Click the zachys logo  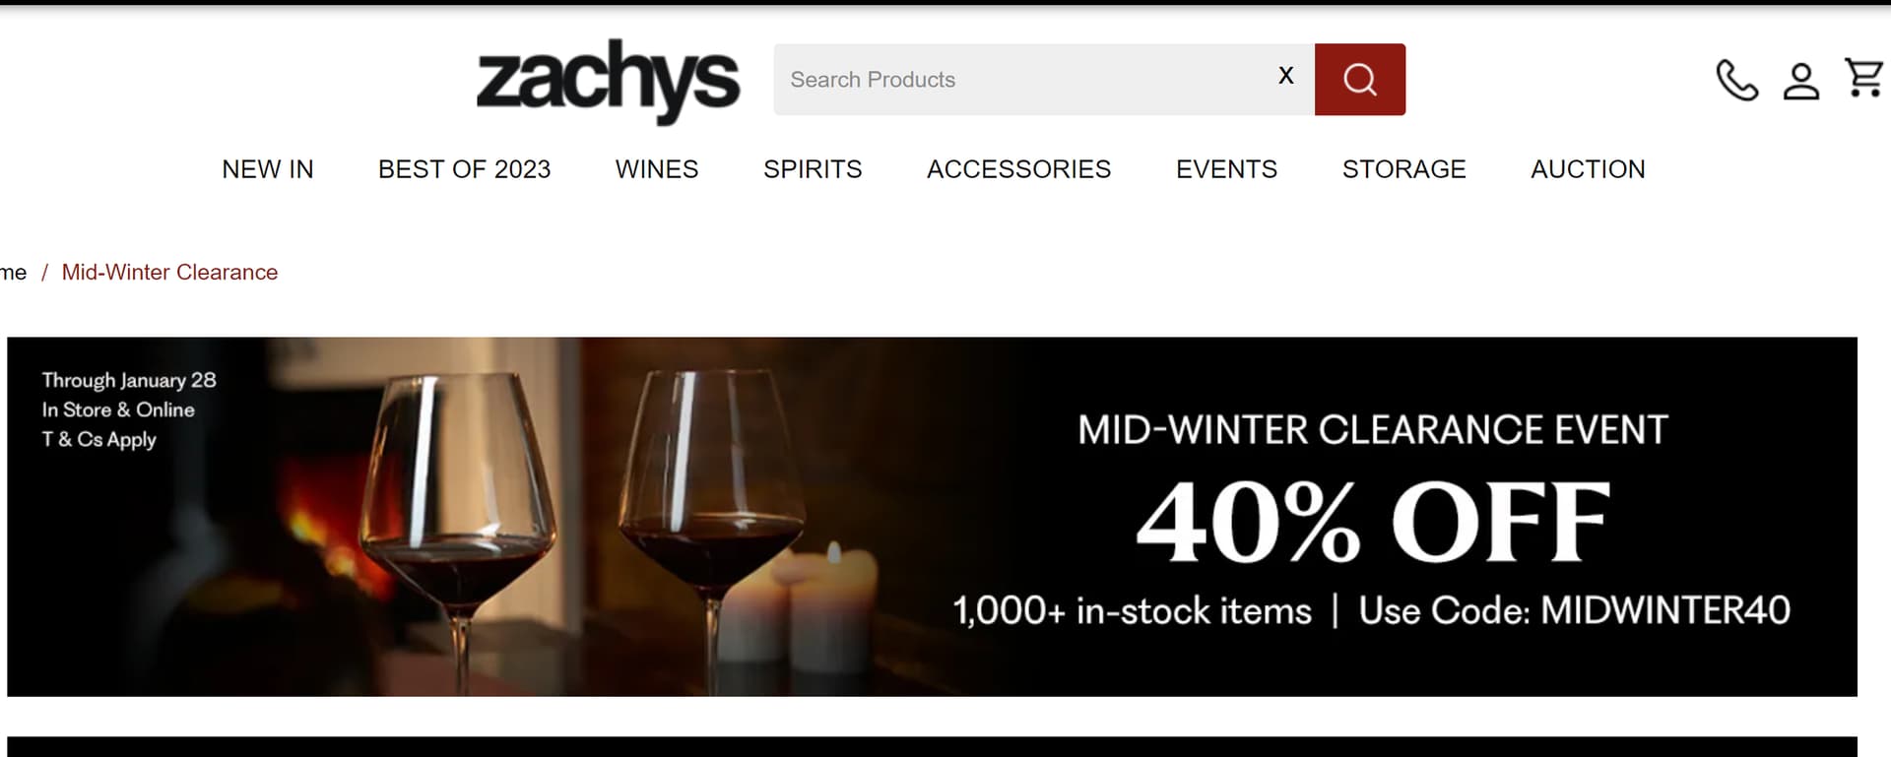coord(608,81)
